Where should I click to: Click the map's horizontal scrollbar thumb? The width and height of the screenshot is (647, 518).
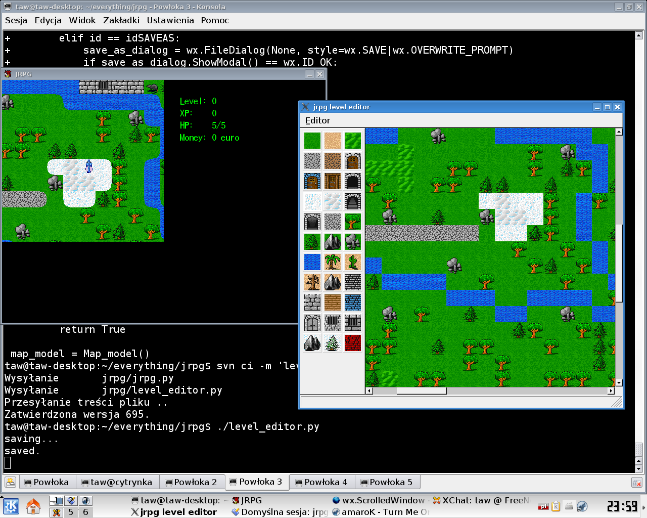click(421, 391)
